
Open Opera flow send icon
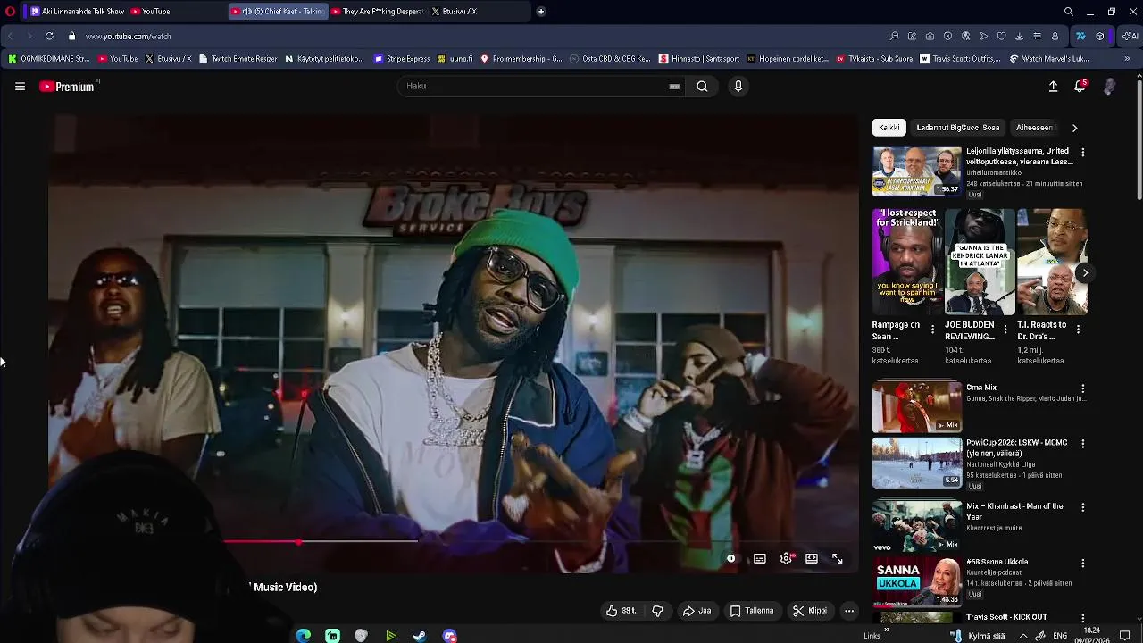(983, 36)
